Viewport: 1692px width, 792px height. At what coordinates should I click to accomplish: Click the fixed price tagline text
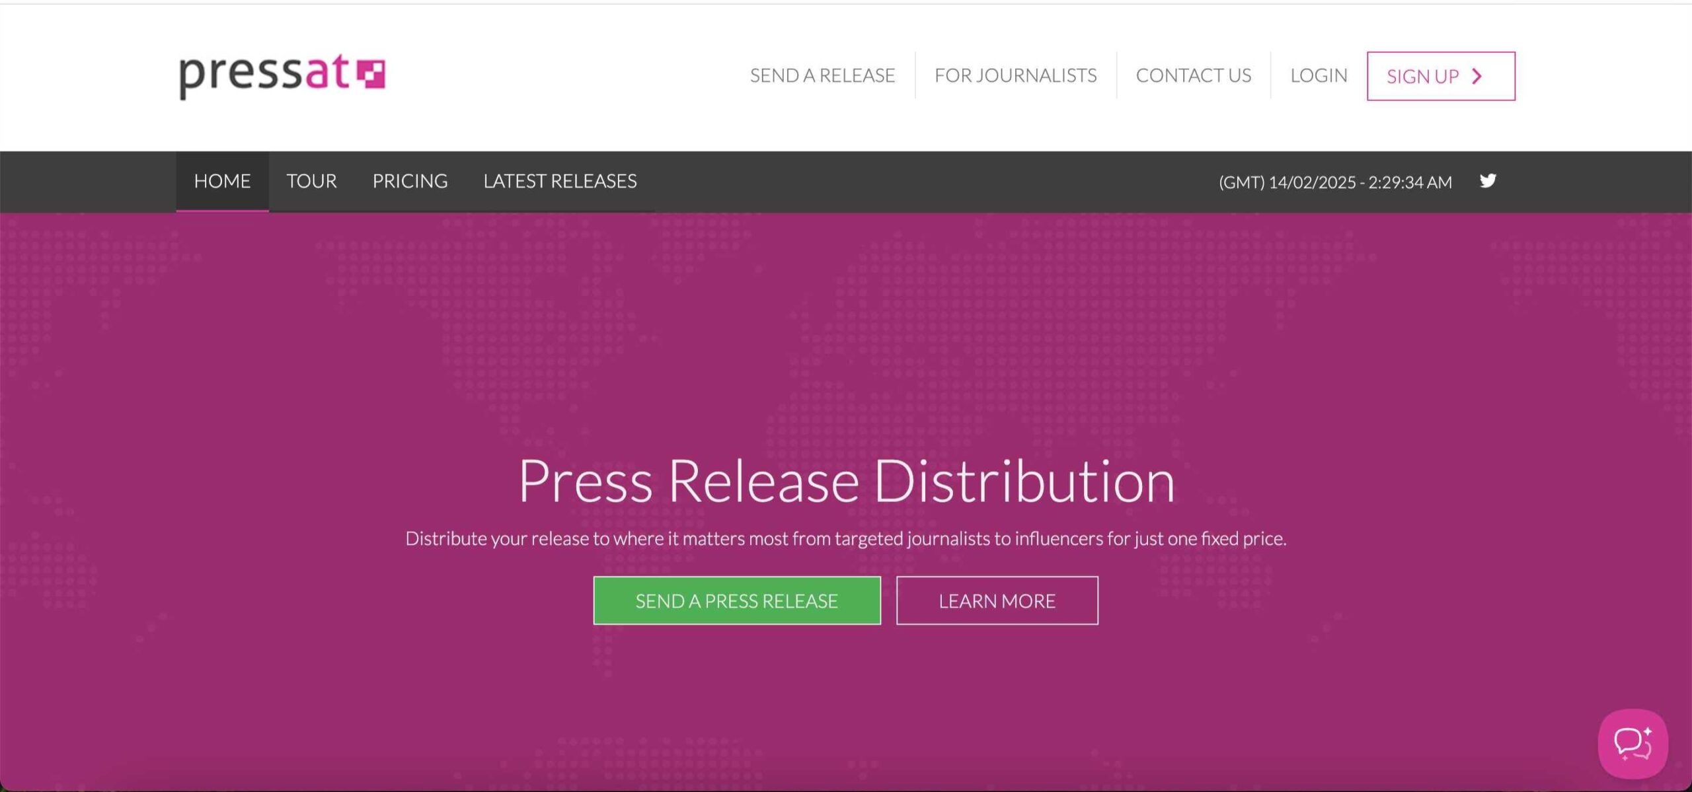846,538
